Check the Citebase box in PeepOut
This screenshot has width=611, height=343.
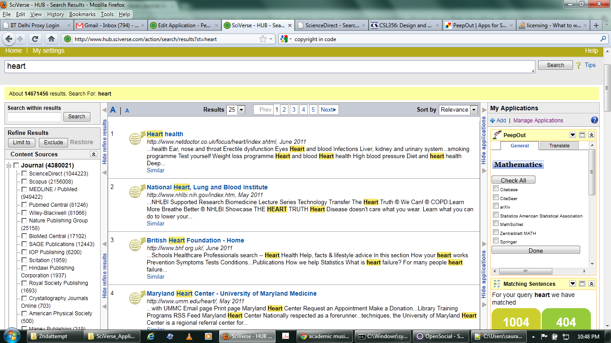coord(496,189)
